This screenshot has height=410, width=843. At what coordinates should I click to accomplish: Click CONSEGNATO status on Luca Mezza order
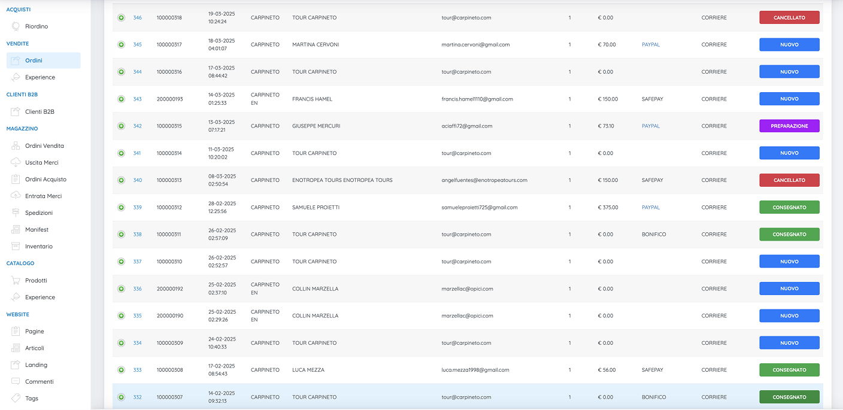coord(789,370)
